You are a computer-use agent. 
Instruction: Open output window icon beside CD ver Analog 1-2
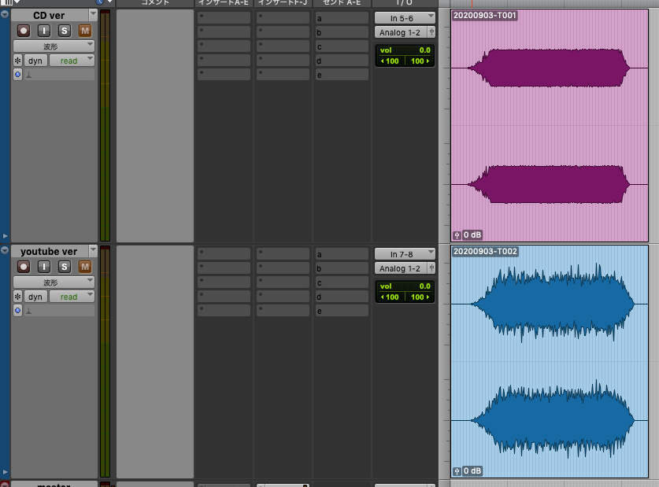(431, 32)
